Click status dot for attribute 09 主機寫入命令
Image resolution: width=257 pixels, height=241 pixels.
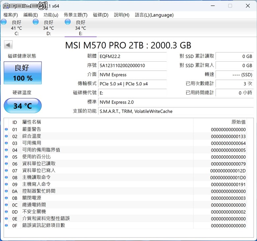pos(6,184)
